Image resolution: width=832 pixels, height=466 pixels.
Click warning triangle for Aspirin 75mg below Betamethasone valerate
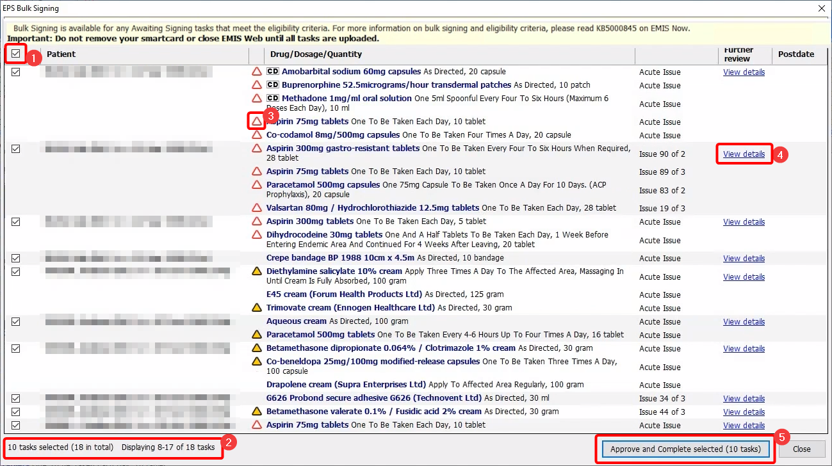[257, 425]
